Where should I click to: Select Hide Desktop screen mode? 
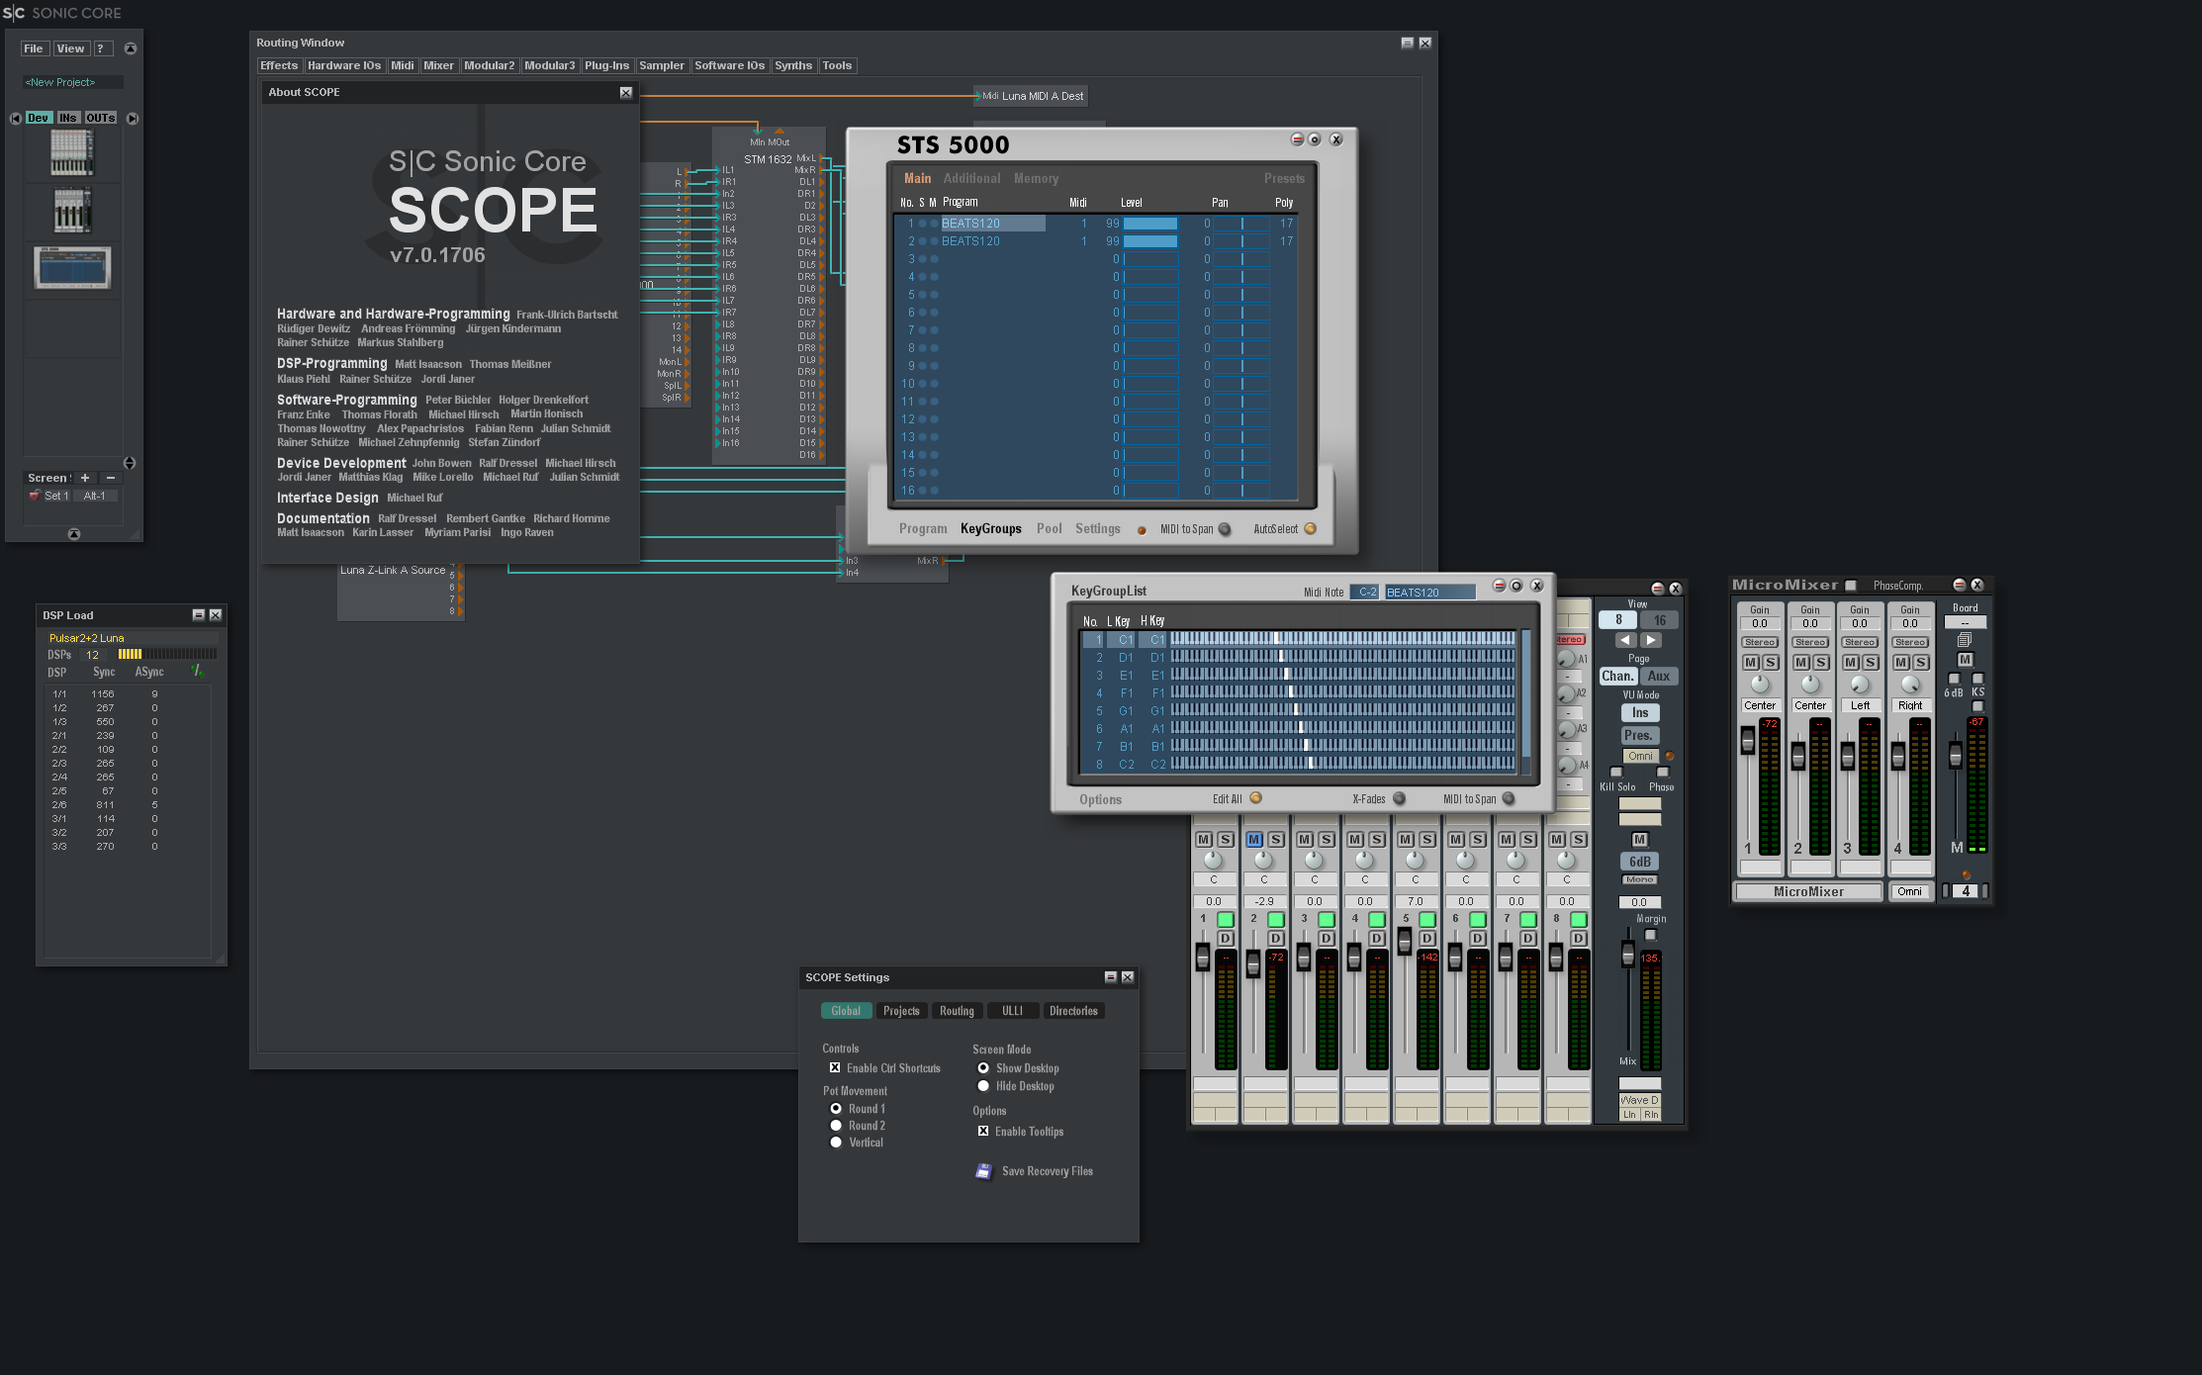click(x=983, y=1086)
